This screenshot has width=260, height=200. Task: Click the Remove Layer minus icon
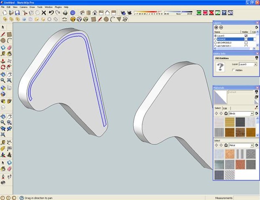click(x=221, y=27)
